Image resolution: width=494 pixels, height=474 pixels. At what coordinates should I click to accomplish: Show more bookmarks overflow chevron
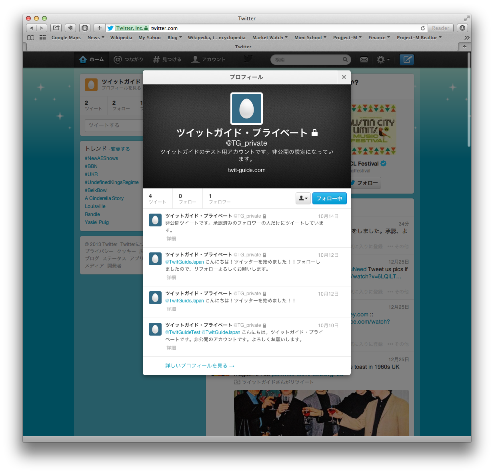click(x=466, y=38)
